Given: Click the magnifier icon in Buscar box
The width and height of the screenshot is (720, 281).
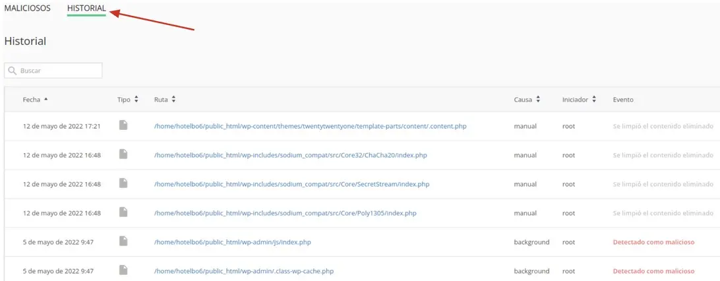Looking at the screenshot, I should pos(13,71).
